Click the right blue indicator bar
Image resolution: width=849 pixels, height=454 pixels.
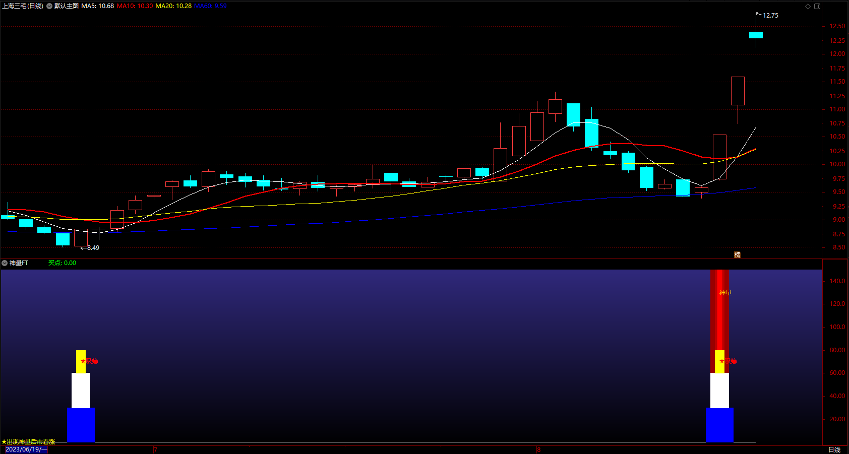tap(719, 425)
